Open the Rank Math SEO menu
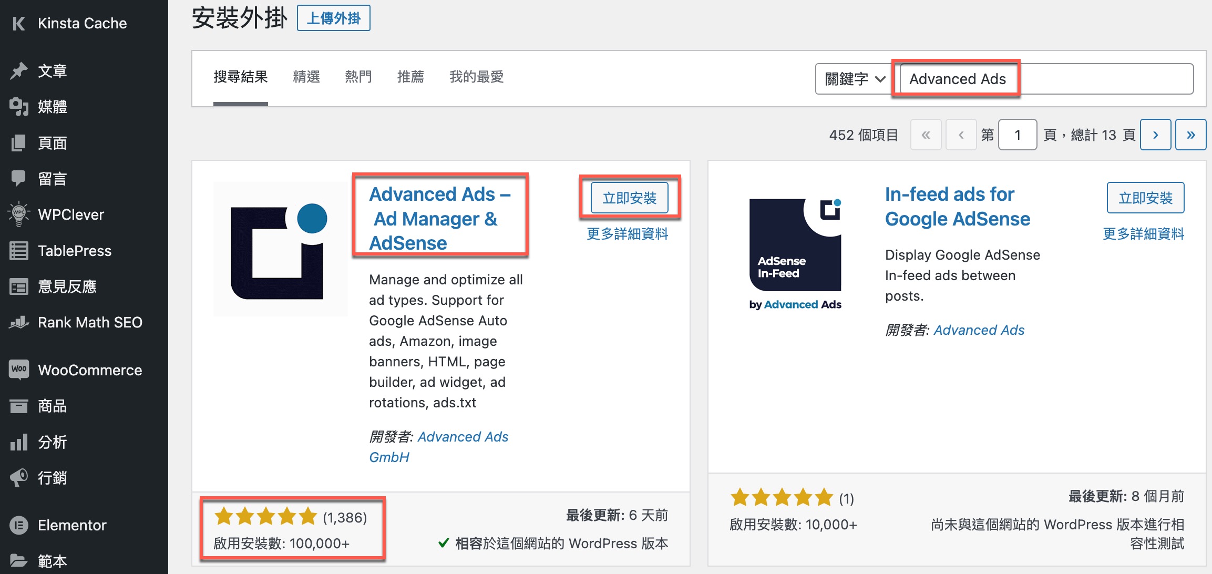The height and width of the screenshot is (574, 1212). pos(84,322)
